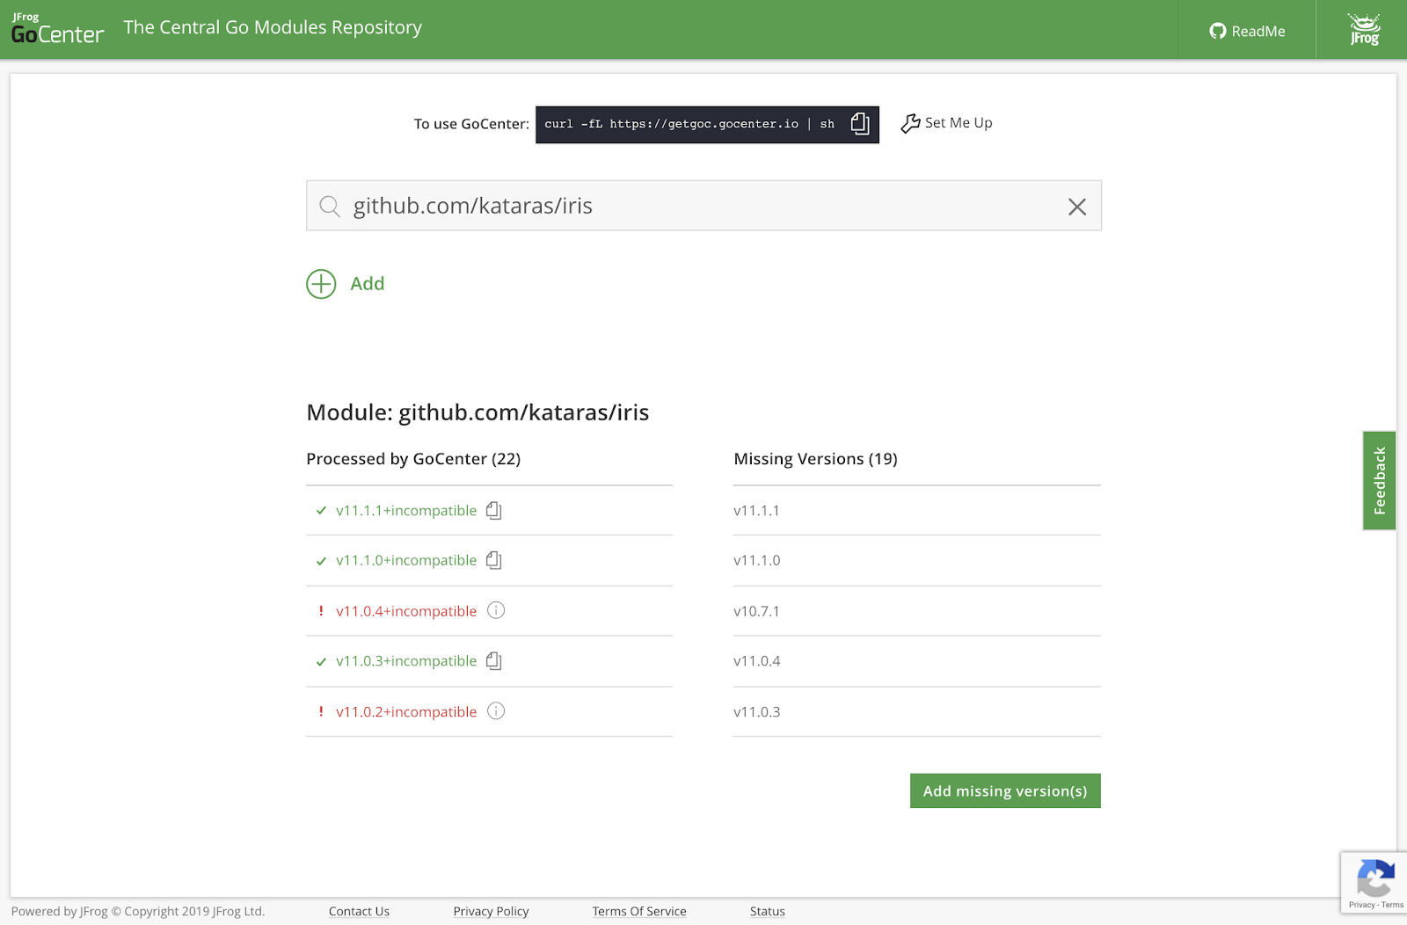Screen dimensions: 1407x925
Task: Go to GoCenter home via logo
Action: click(57, 30)
